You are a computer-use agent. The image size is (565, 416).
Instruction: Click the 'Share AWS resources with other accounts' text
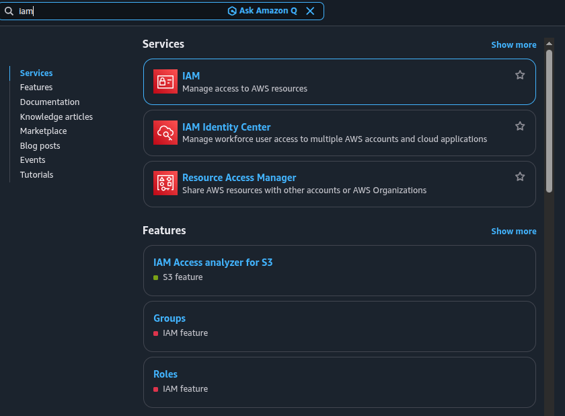pyautogui.click(x=304, y=190)
